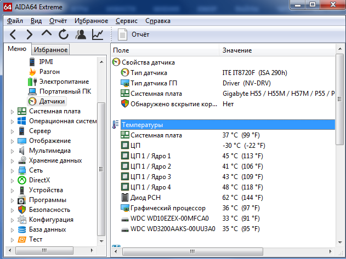Click the Безопасность shield icon
The width and height of the screenshot is (346, 259).
click(x=22, y=210)
